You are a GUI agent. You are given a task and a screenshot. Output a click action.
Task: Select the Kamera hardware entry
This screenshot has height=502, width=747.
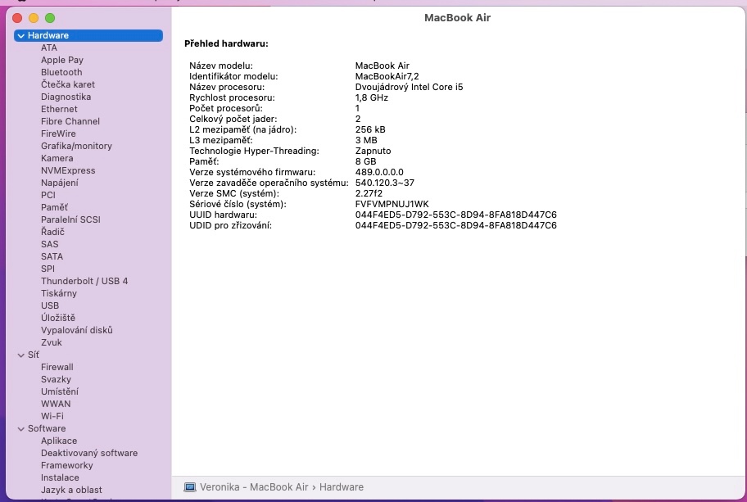pyautogui.click(x=57, y=158)
